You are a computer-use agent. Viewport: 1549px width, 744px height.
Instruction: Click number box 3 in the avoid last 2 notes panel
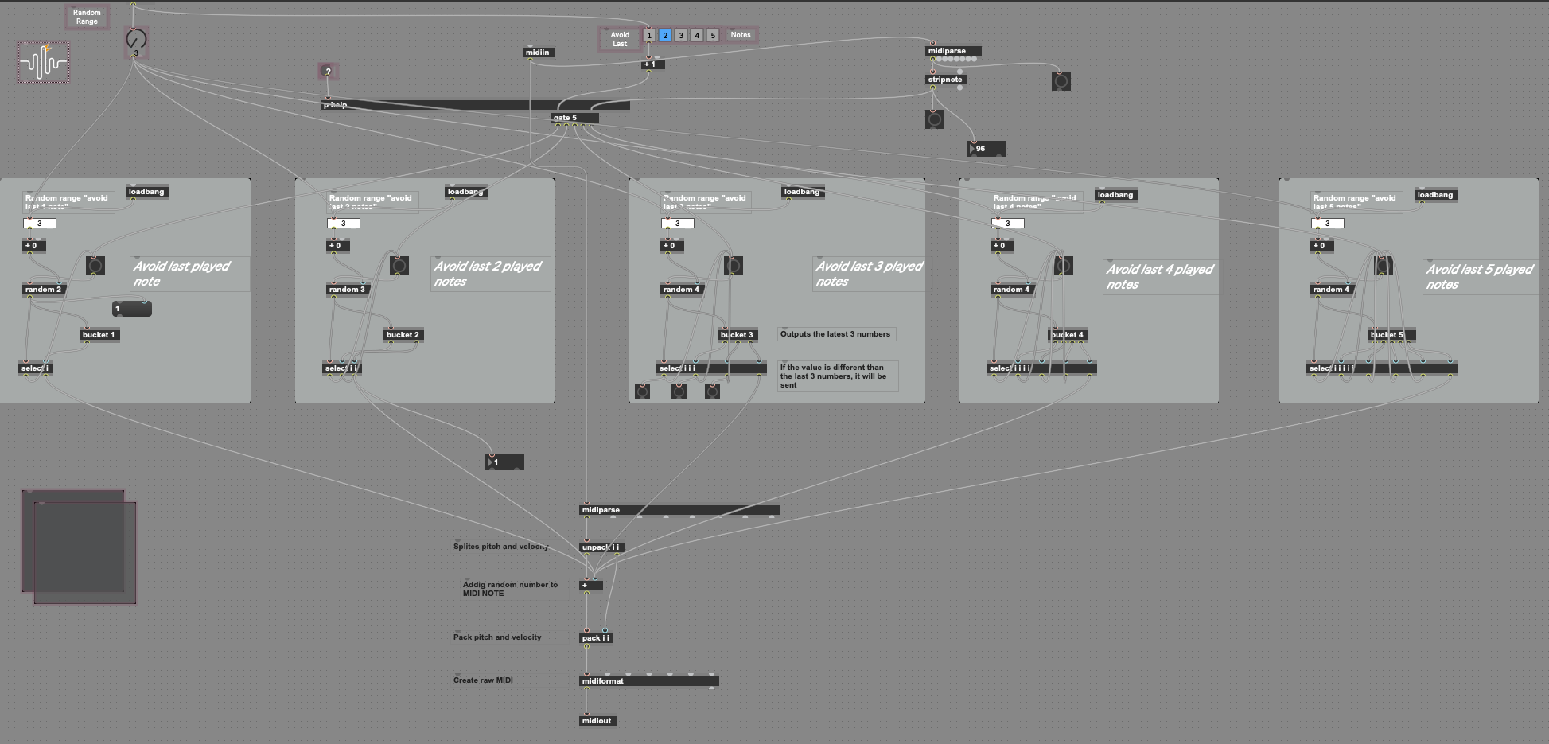pyautogui.click(x=344, y=224)
